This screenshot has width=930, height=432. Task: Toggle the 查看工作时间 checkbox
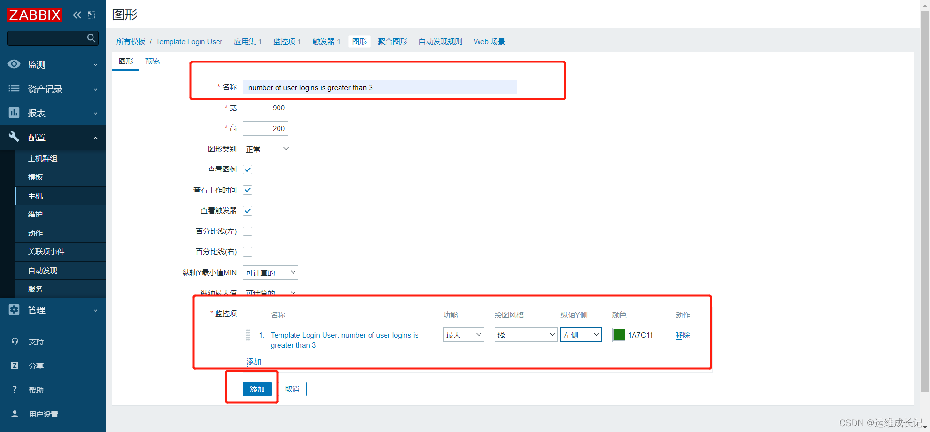click(x=248, y=190)
